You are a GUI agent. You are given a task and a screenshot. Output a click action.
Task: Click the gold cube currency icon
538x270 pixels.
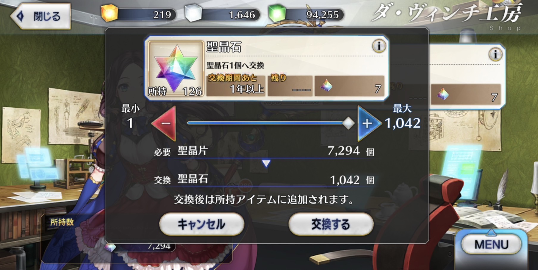click(109, 13)
